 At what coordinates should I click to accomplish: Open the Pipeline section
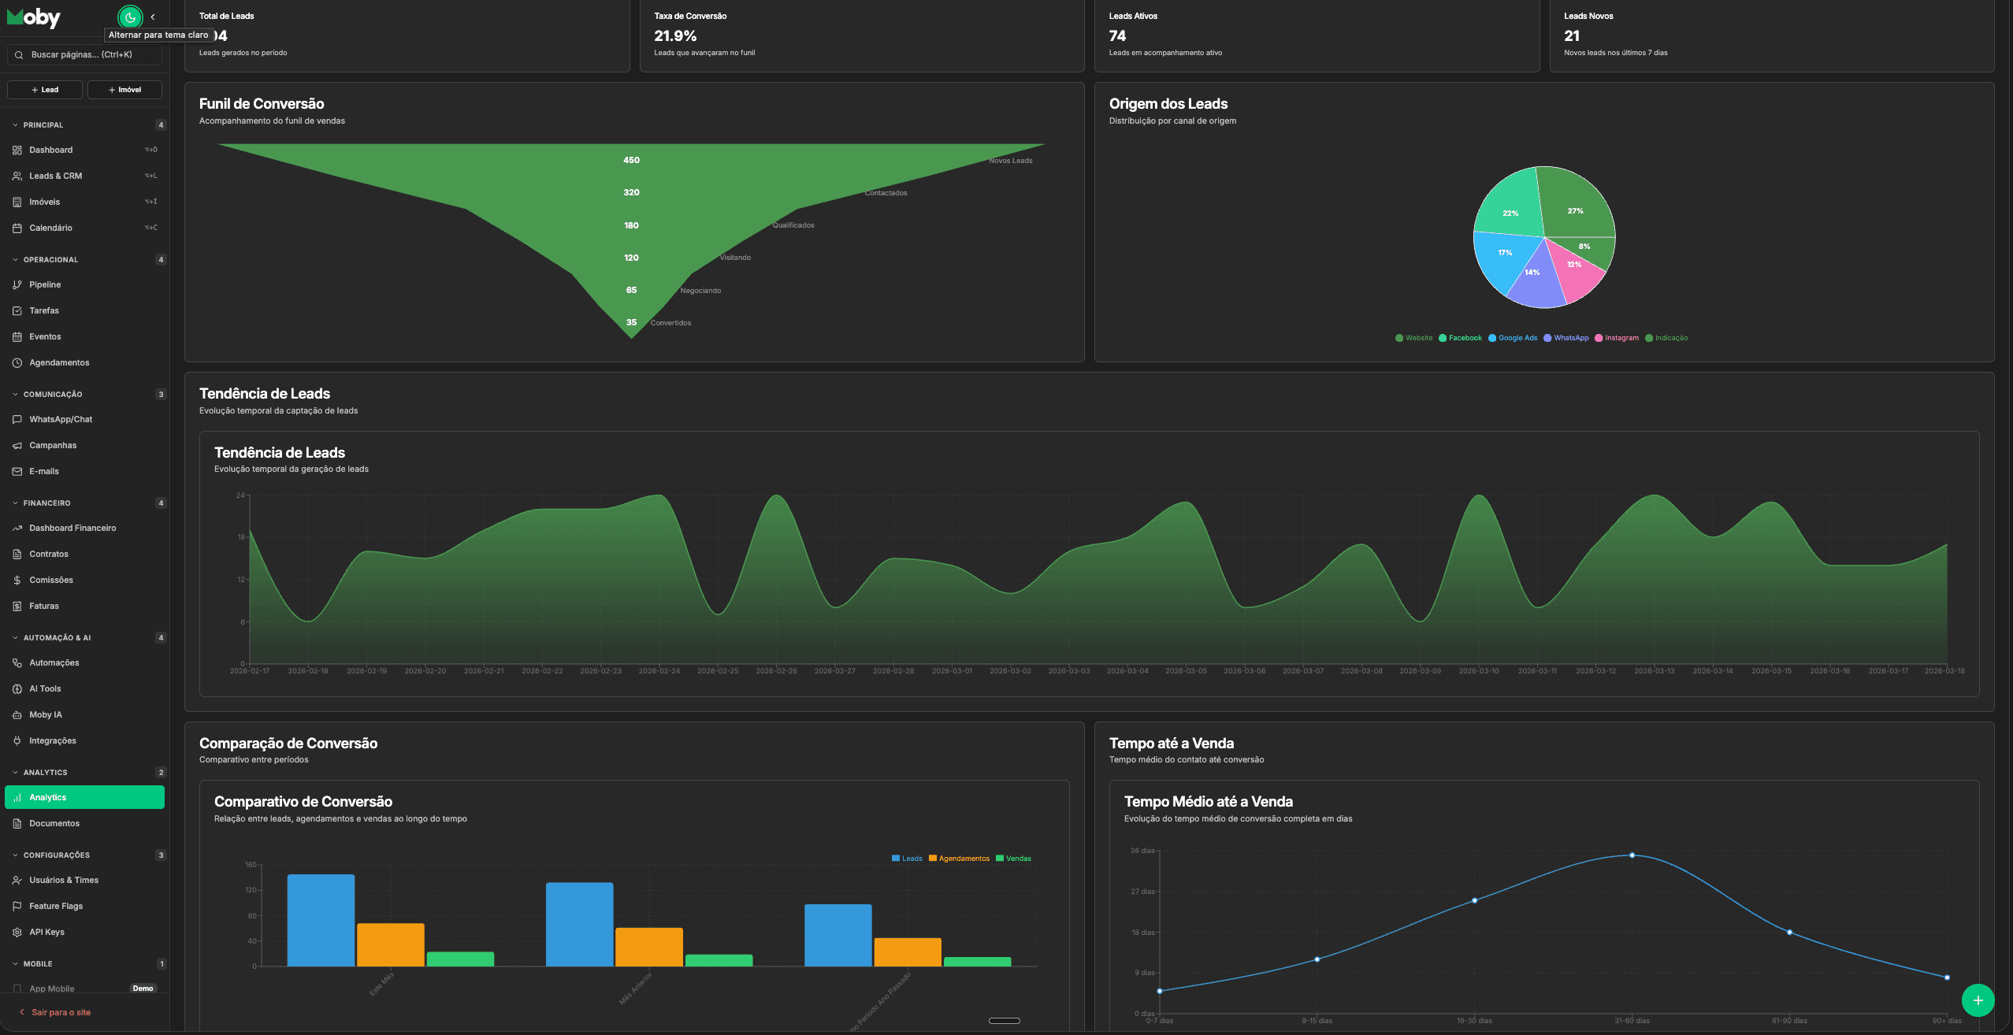(45, 284)
